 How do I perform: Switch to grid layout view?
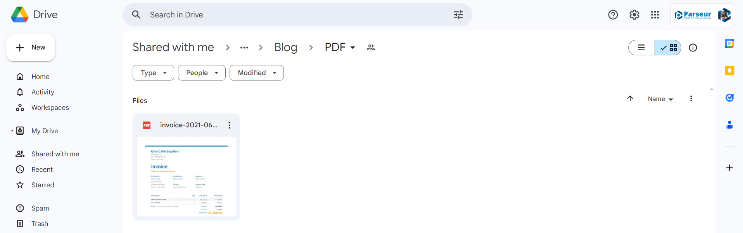(x=668, y=48)
